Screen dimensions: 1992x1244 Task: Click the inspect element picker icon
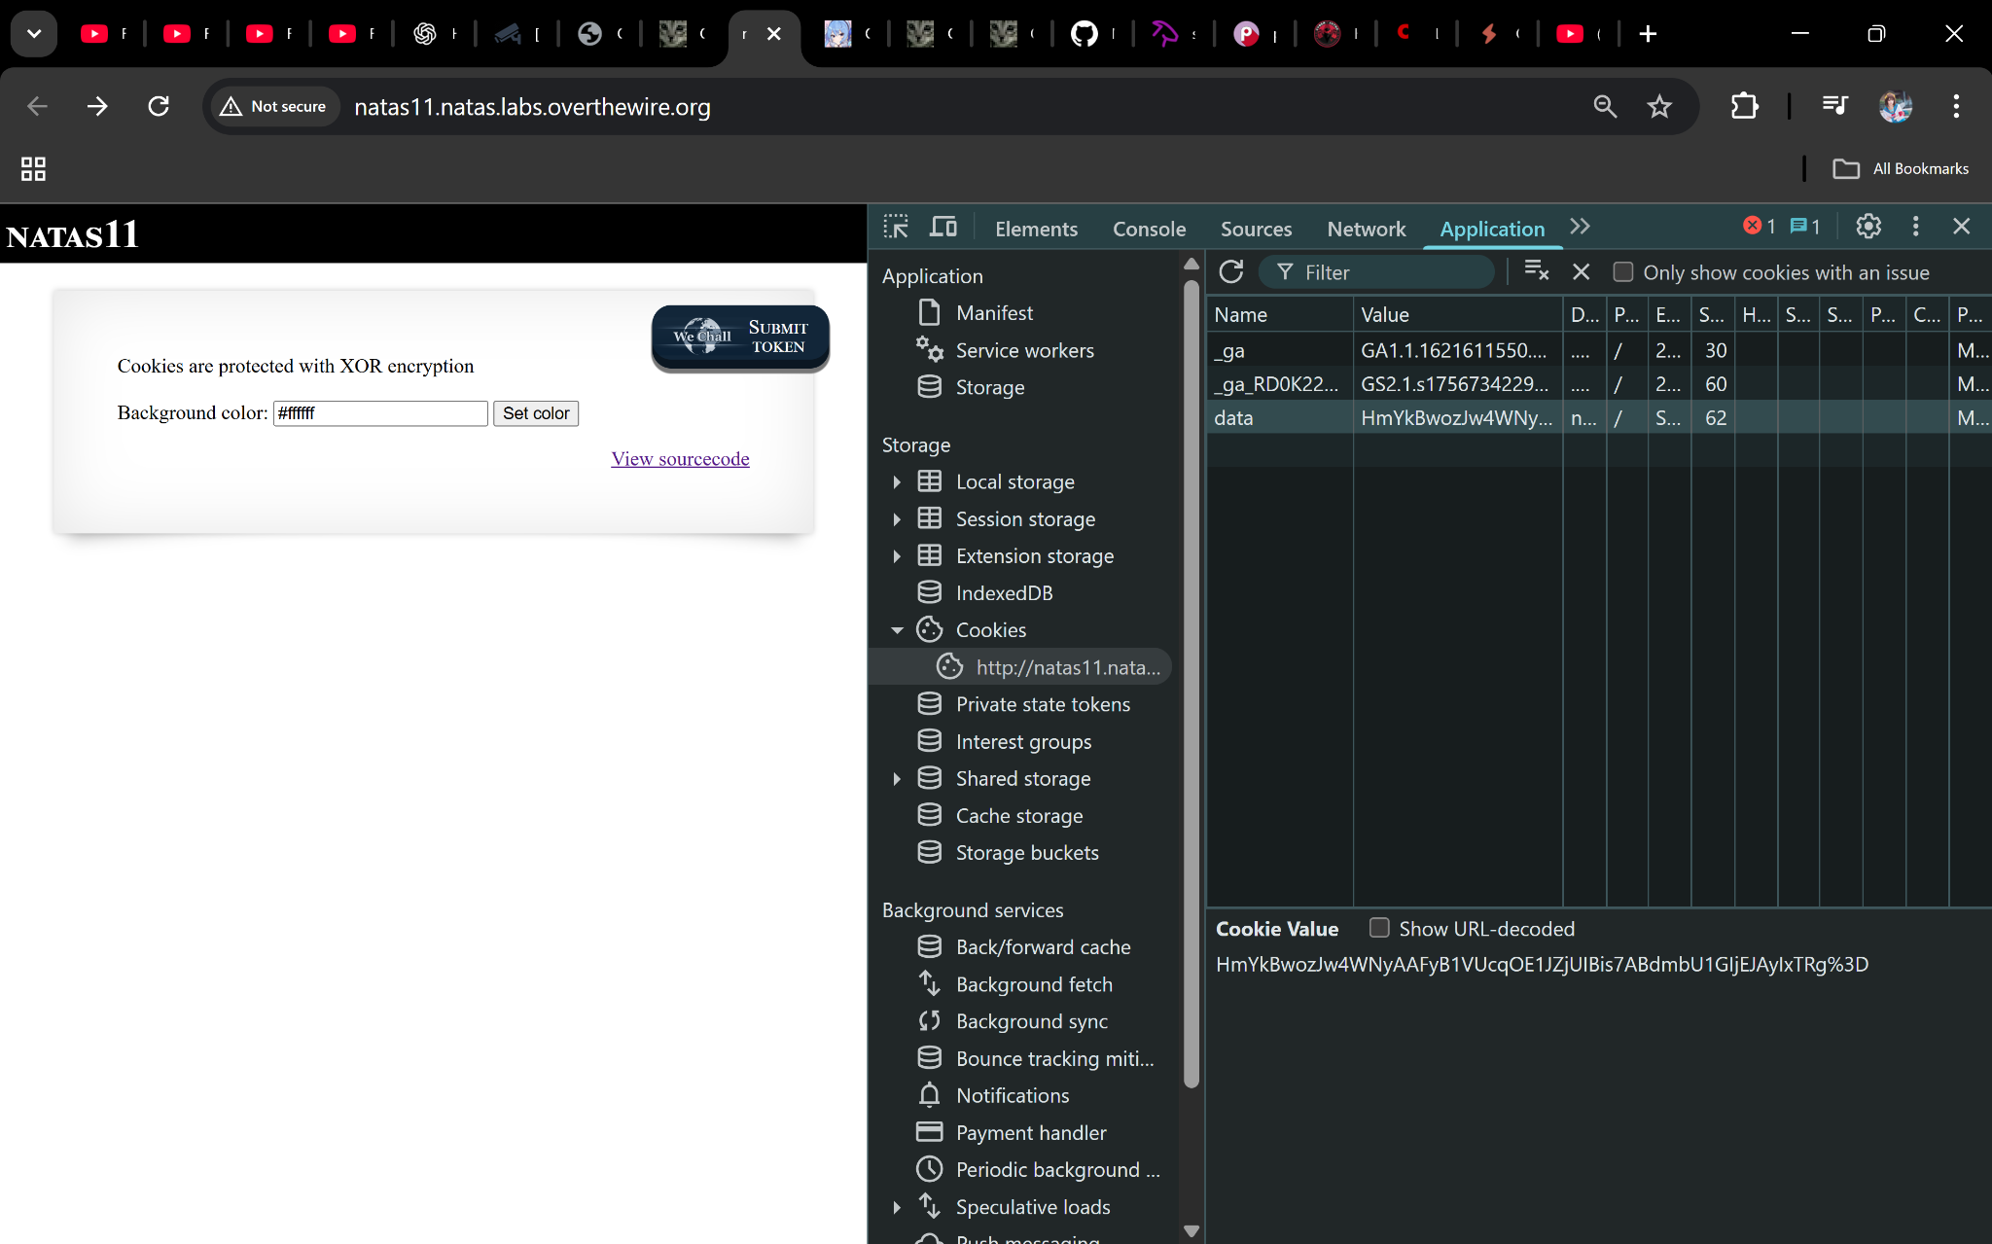tap(895, 228)
